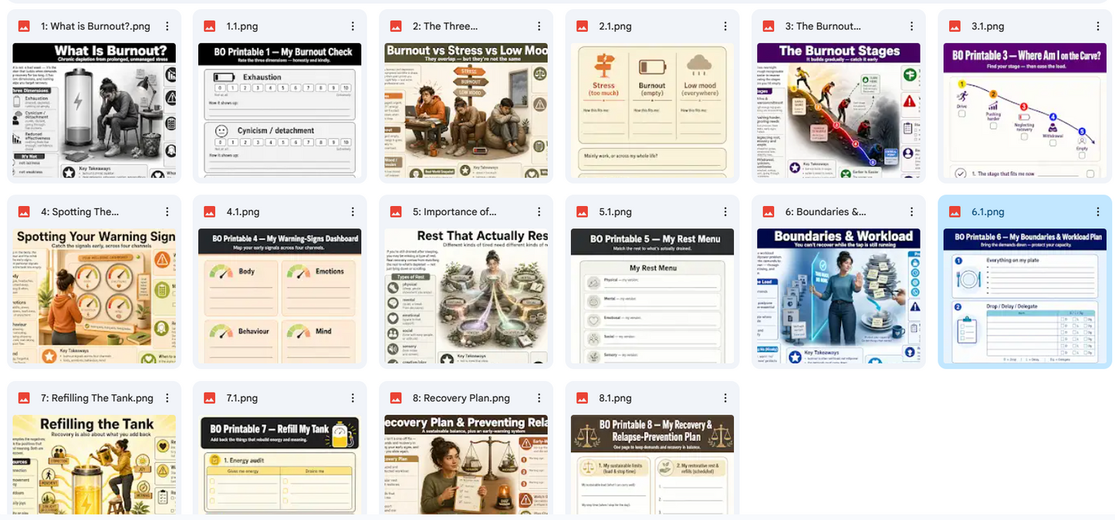
Task: Select the What Is Burnout? thumbnail
Action: point(94,110)
